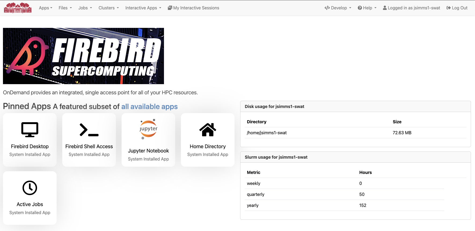Click the college logo in navbar
475x231 pixels.
[x=18, y=8]
